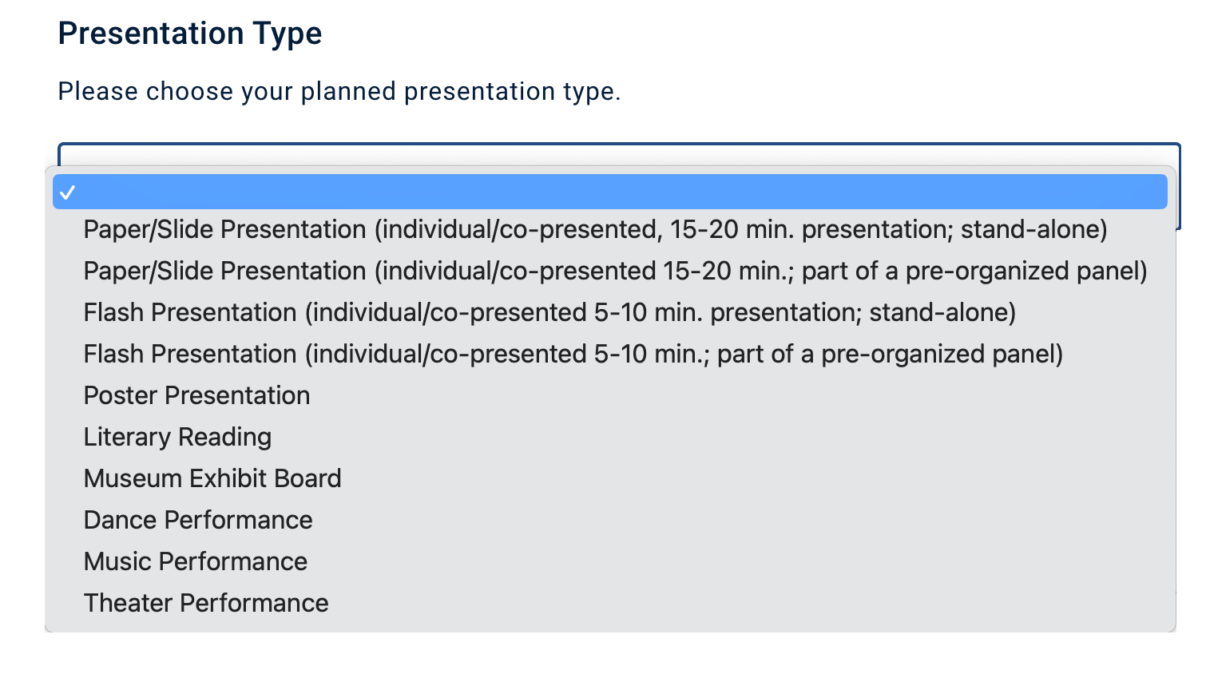The image size is (1206, 674).
Task: Select Poster Presentation from the list
Action: tap(196, 396)
